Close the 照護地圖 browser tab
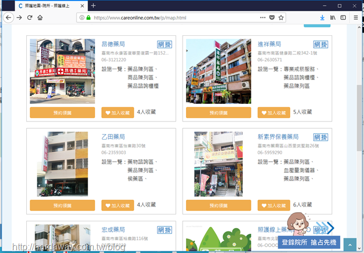Image resolution: width=364 pixels, height=253 pixels. pos(82,6)
